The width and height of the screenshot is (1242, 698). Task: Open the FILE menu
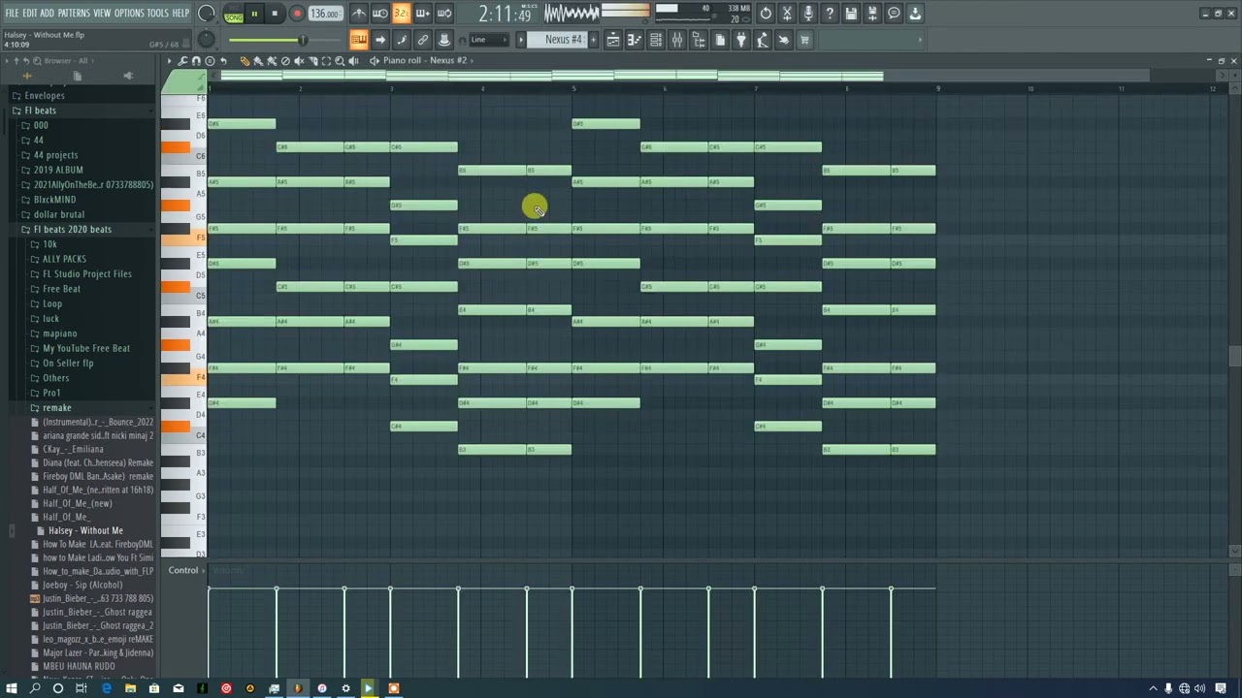(12, 13)
